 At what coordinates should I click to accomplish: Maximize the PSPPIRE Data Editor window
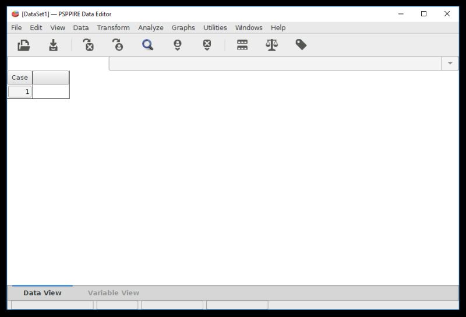424,14
